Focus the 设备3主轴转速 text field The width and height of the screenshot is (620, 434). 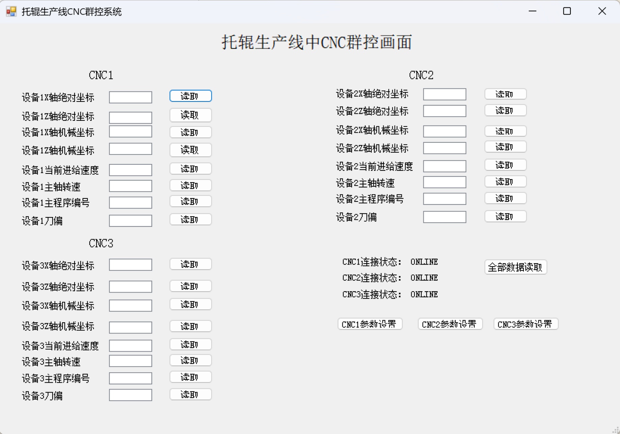[x=131, y=361]
